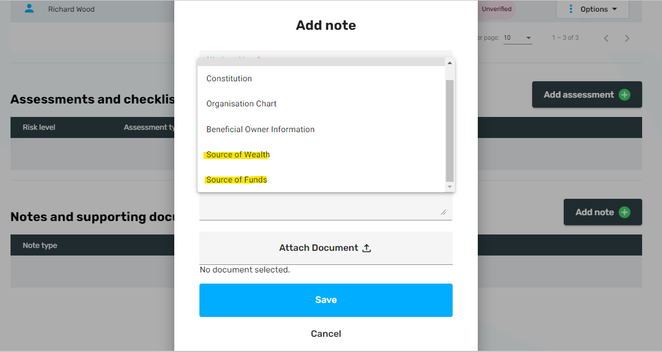
Task: Choose Source of Funds option
Action: coord(236,180)
